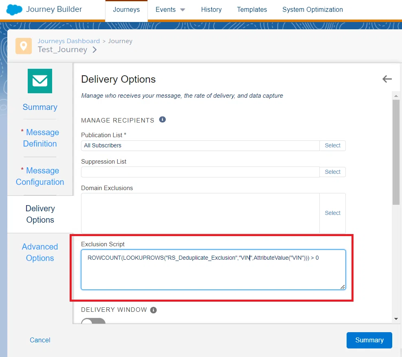Click the Cancel link
The width and height of the screenshot is (402, 357).
tap(40, 340)
